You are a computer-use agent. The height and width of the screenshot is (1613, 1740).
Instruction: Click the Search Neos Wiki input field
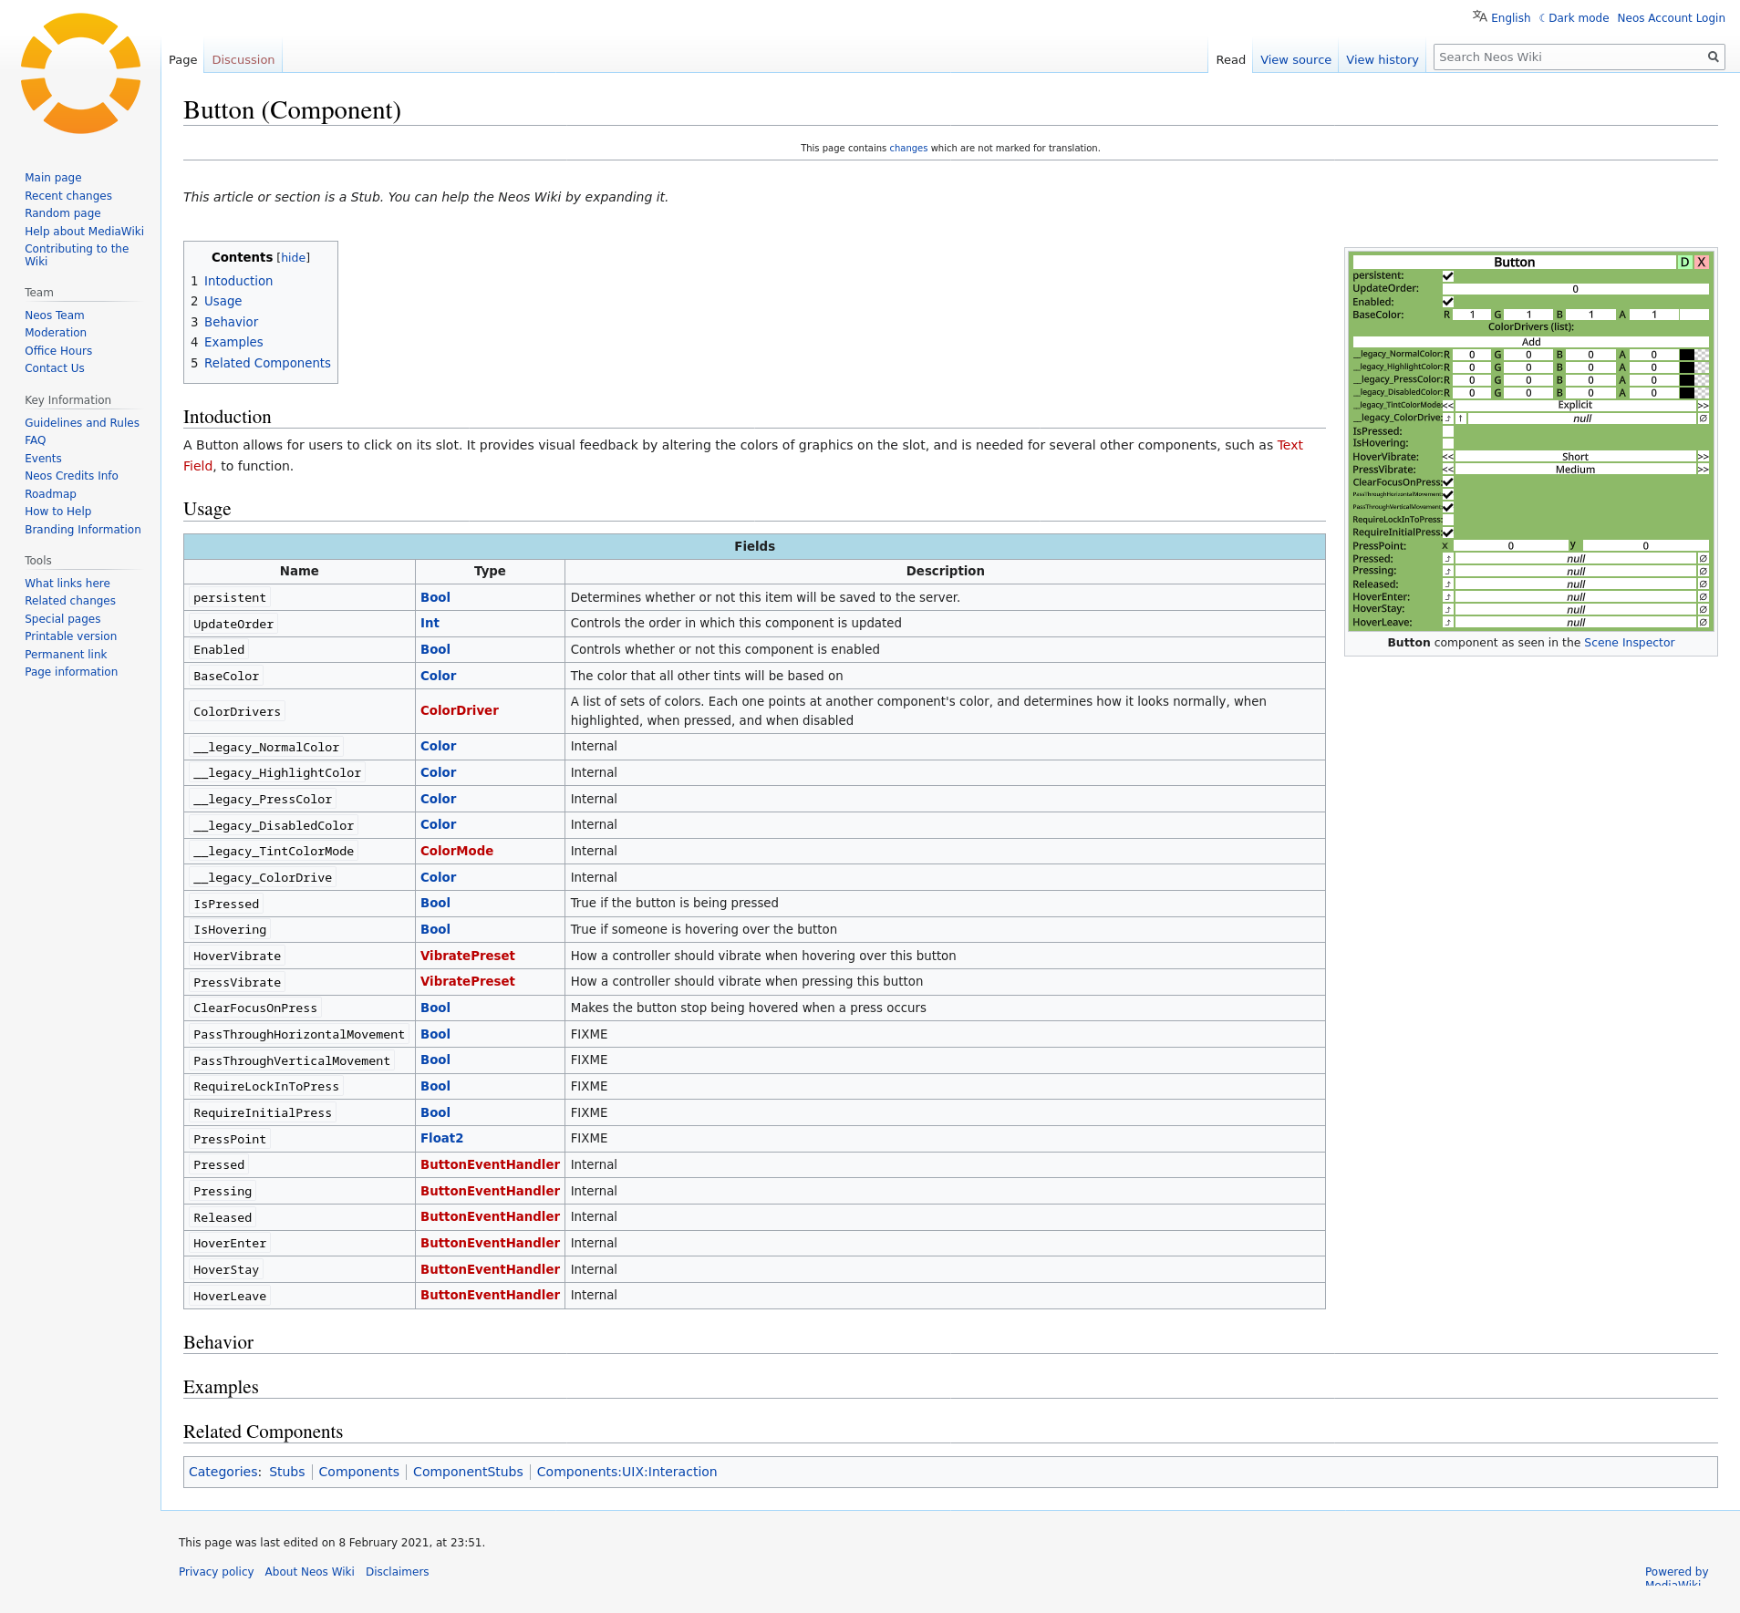pos(1569,57)
